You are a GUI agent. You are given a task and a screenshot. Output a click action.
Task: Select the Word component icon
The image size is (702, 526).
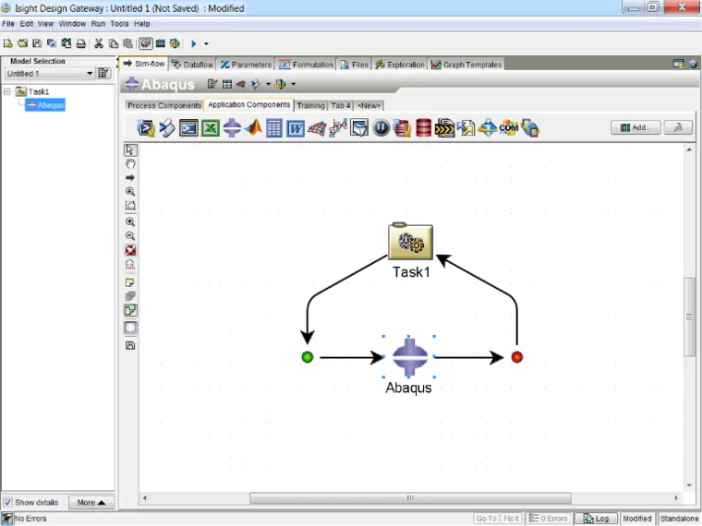296,128
